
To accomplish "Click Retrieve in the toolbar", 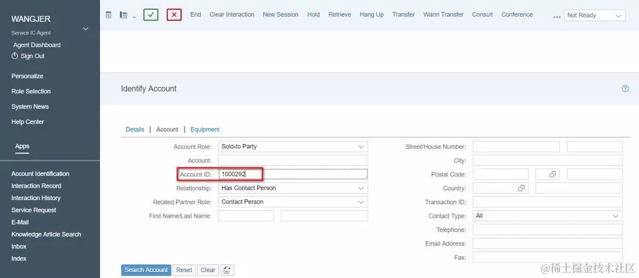I will 340,15.
